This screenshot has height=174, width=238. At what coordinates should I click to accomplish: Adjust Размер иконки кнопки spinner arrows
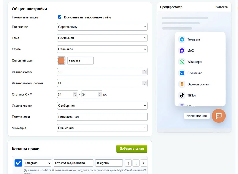(x=145, y=83)
